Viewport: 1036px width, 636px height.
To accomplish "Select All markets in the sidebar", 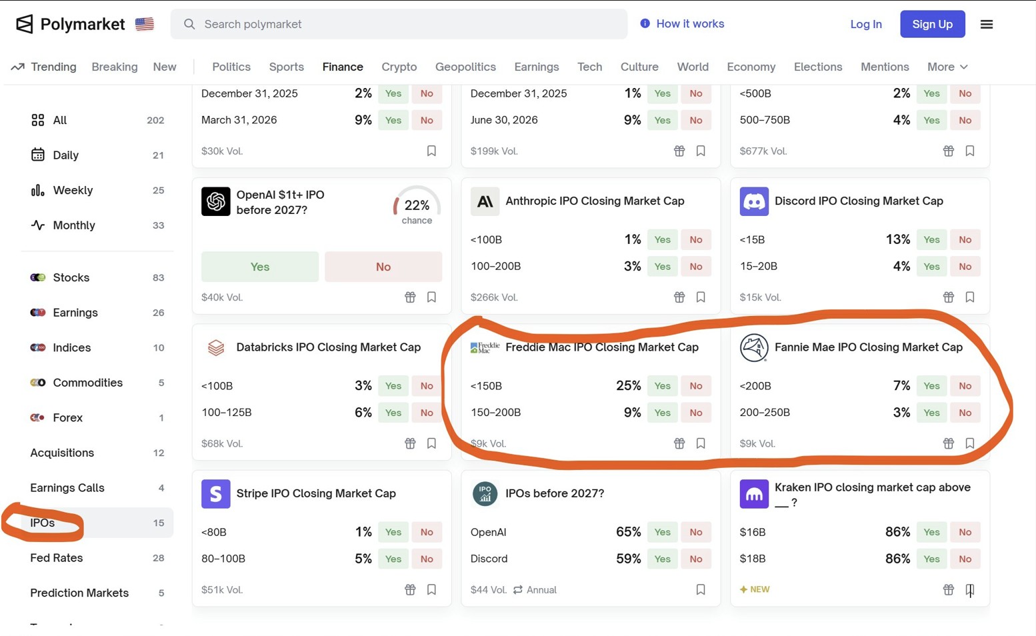I will 97,120.
